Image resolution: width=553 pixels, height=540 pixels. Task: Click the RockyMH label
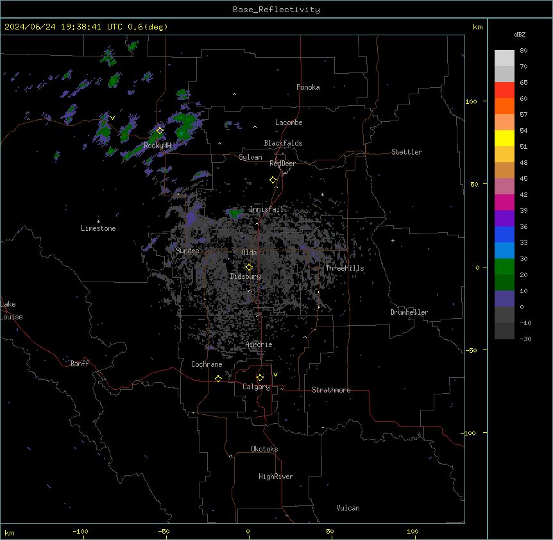[x=157, y=146]
